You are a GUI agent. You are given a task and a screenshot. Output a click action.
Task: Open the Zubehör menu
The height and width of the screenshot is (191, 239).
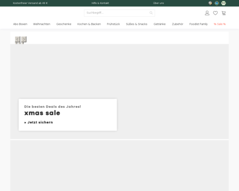(177, 24)
